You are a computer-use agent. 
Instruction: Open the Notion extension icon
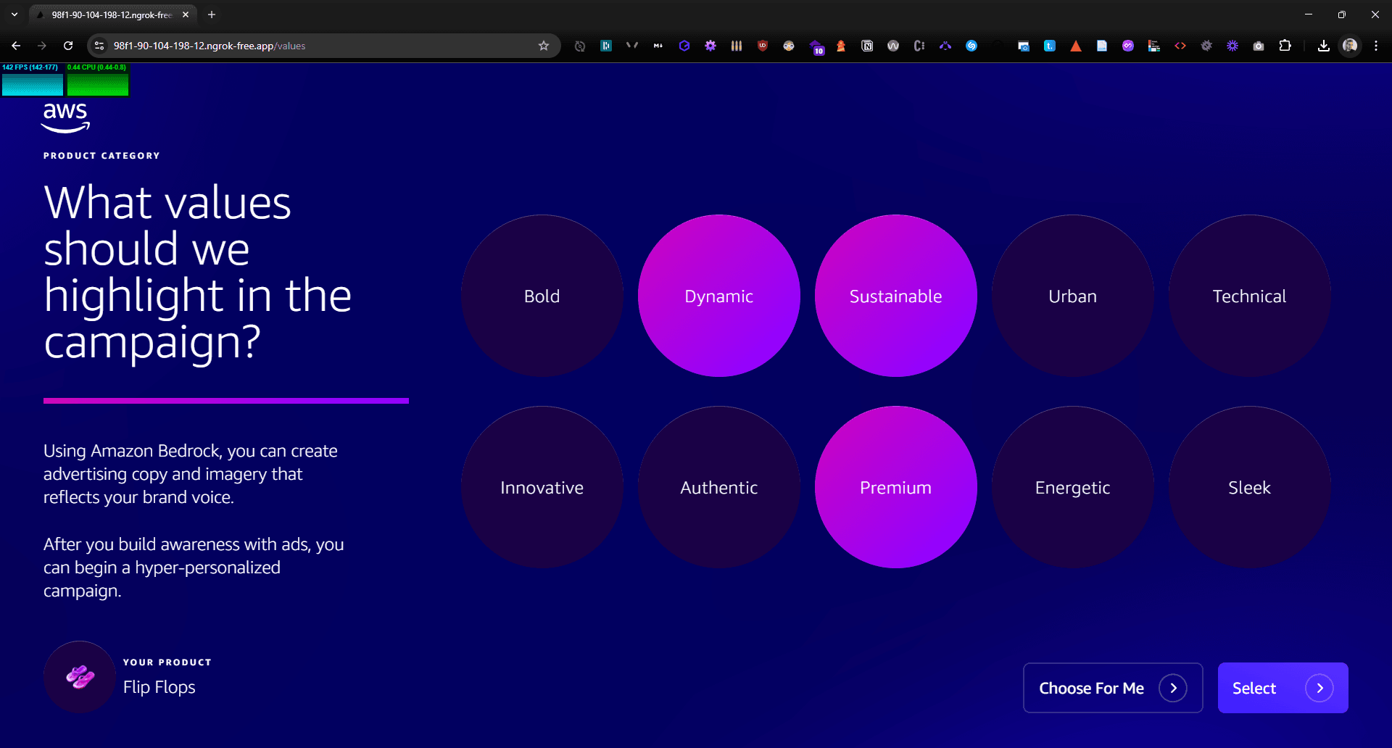coord(867,46)
